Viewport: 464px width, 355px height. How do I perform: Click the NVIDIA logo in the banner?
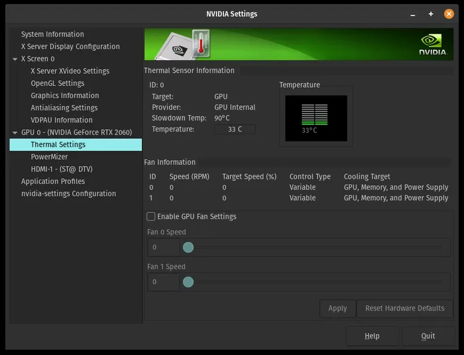pyautogui.click(x=433, y=45)
